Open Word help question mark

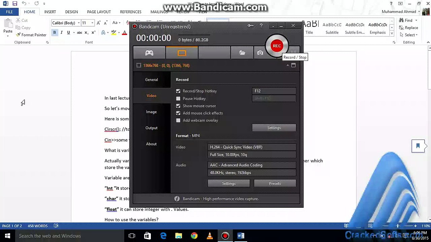click(391, 4)
